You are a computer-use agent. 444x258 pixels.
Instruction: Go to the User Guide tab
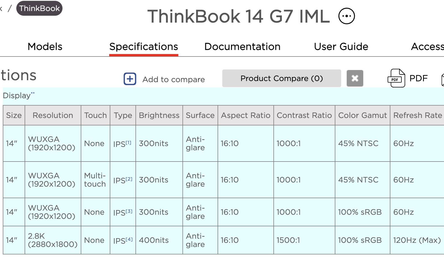tap(341, 47)
